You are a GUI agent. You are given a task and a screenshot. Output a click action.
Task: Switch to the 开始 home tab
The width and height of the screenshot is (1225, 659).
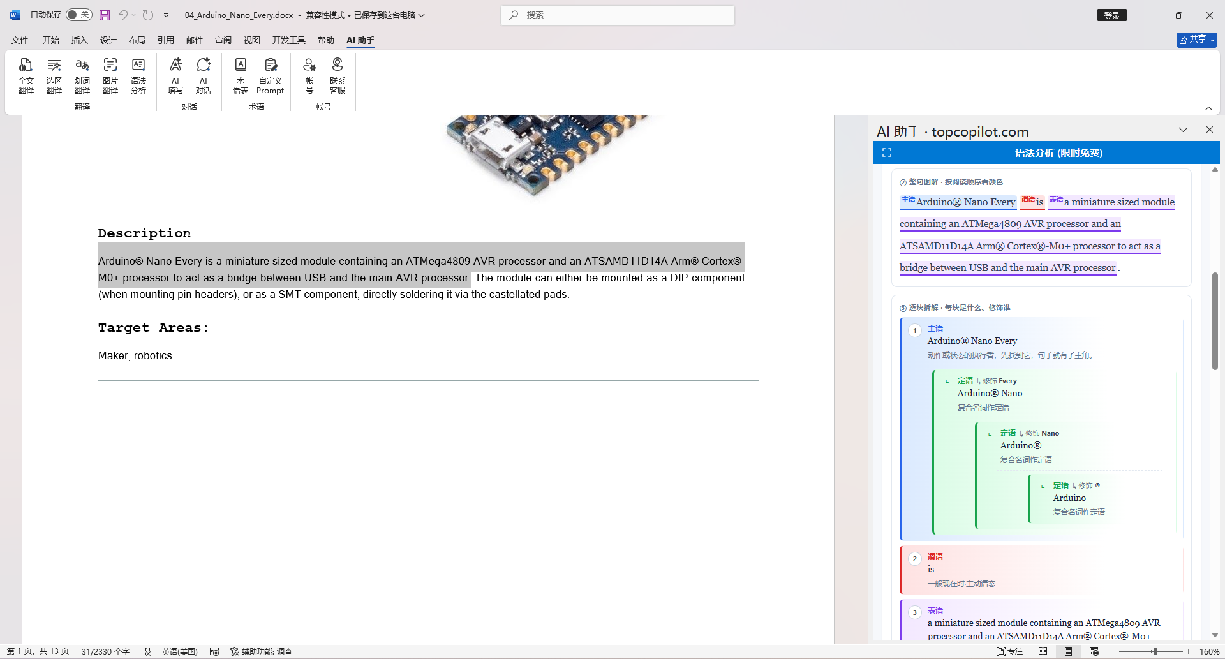[x=51, y=40]
